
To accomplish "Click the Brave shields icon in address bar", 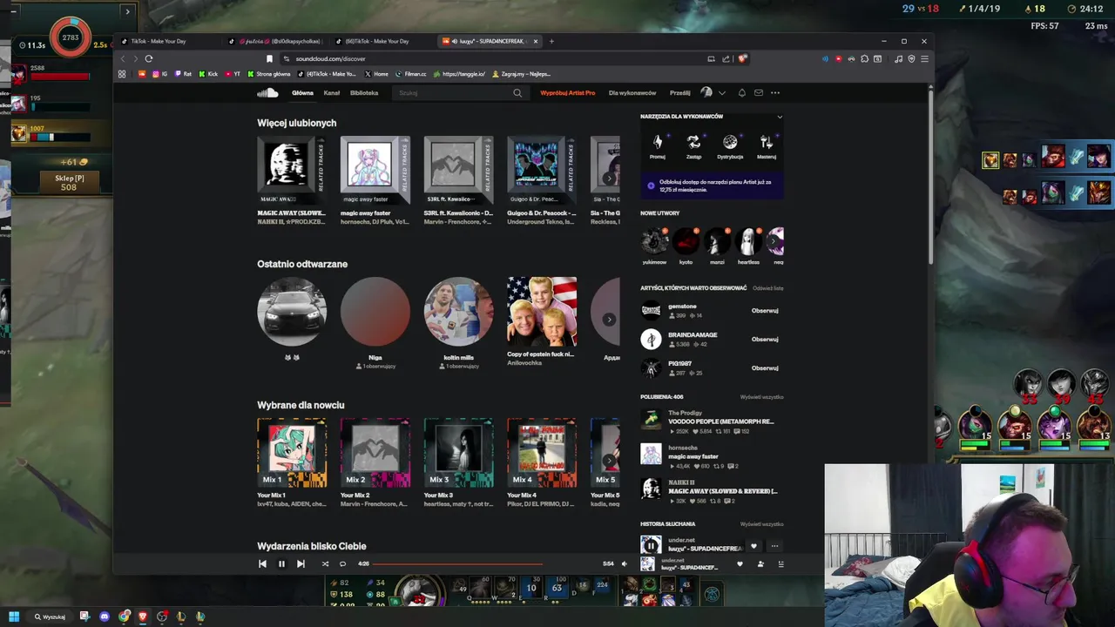I will click(742, 58).
